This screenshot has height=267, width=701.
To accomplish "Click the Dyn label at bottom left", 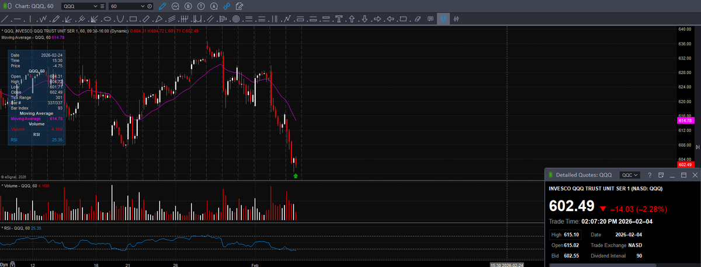I will [x=4, y=264].
